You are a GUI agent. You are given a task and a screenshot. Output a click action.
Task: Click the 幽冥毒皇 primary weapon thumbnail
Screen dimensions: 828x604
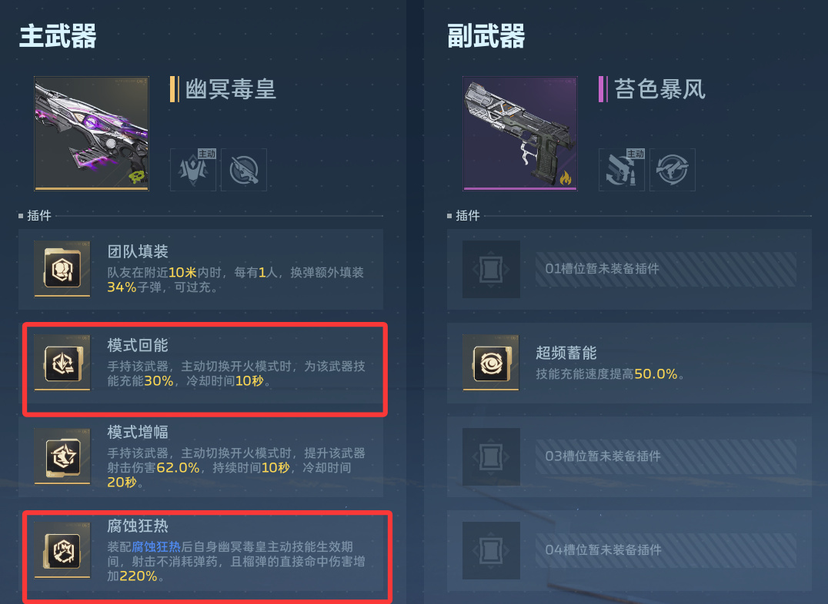92,134
